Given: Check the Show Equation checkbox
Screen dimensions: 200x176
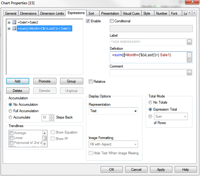Looking at the screenshot, I should pos(52,132).
